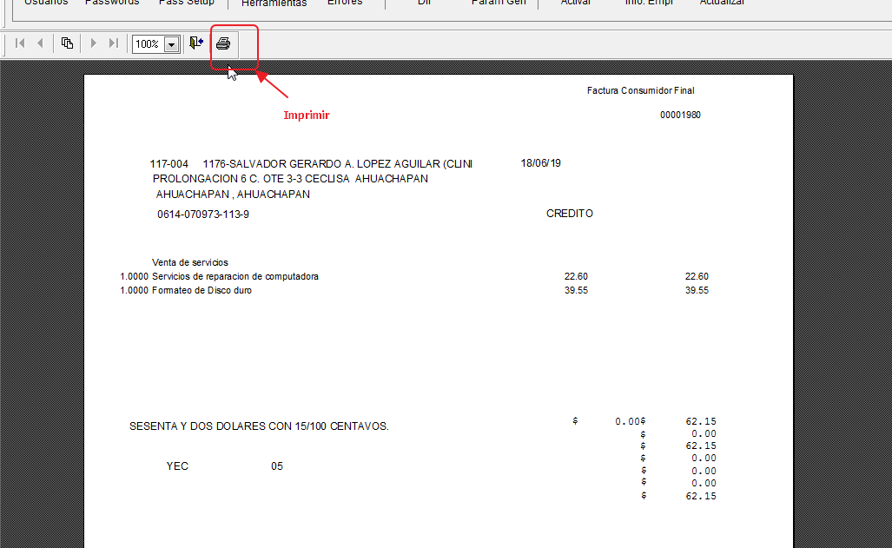Screen dimensions: 892x548
Task: Print the report with the printer icon
Action: tap(223, 43)
